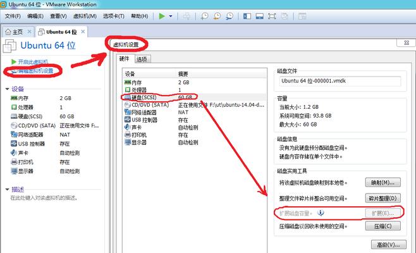Open the snapshot manager toolbar icon

click(x=229, y=16)
